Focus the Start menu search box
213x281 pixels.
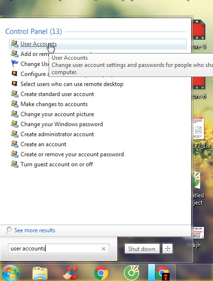pos(59,249)
